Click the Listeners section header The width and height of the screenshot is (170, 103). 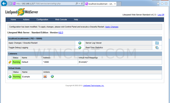85,54
